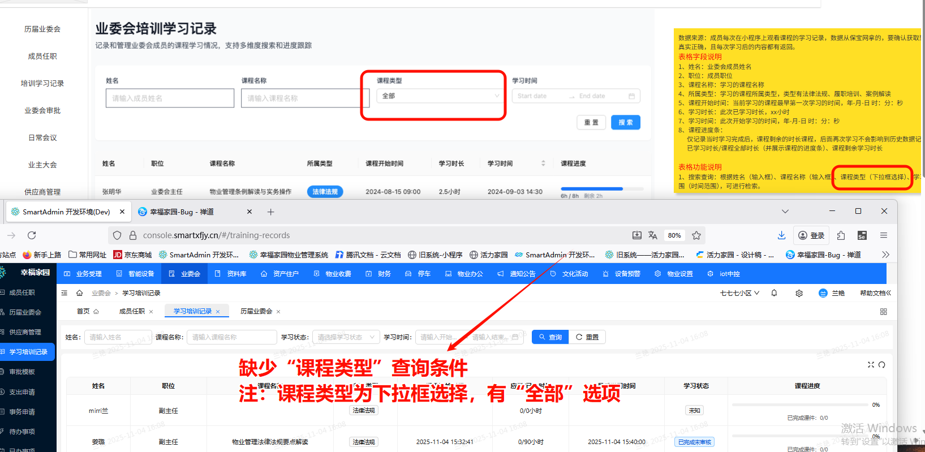Click the refresh icon above the table
925x452 pixels.
881,365
